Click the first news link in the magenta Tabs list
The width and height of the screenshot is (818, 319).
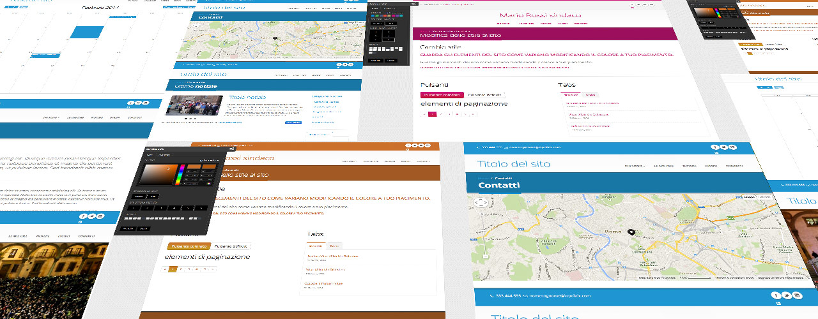pos(592,103)
